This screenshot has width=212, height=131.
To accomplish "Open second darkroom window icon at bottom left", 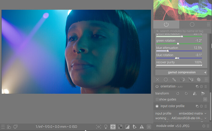I will 15,127.
